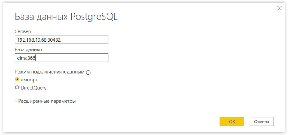This screenshot has width=288, height=135.
Task: Close the PostgreSQL database dialog
Action: pos(279,13)
